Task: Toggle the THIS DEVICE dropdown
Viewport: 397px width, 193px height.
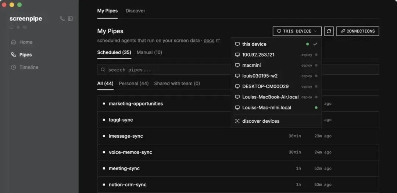Action: pos(297,31)
